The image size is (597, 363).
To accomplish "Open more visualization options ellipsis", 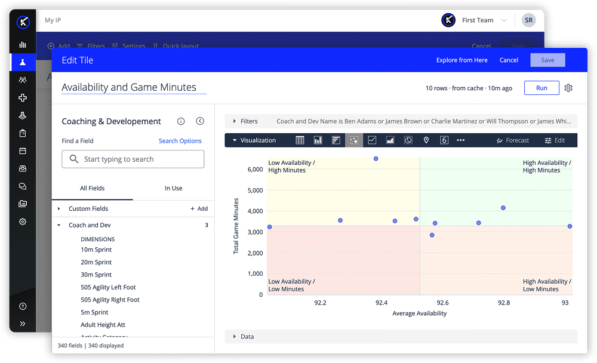I will click(461, 140).
